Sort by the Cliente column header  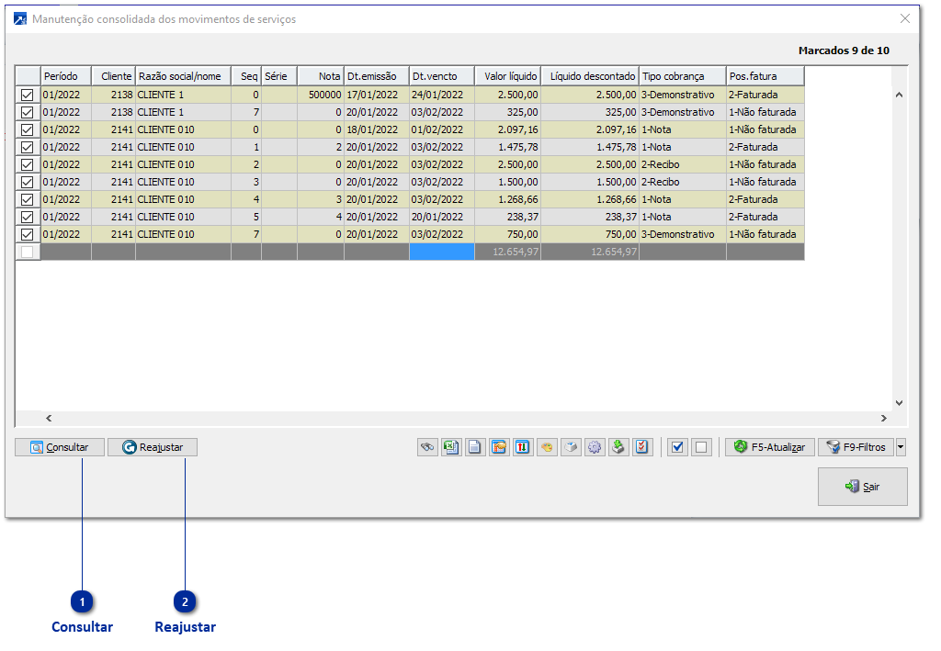click(x=113, y=76)
